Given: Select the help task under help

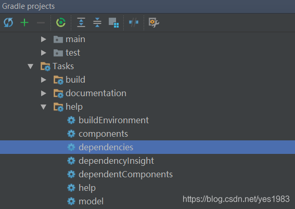Looking at the screenshot, I should click(x=87, y=188).
